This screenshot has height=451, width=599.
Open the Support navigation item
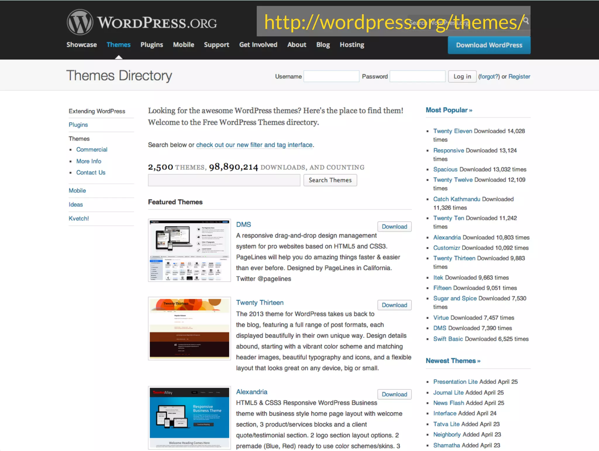(x=216, y=45)
